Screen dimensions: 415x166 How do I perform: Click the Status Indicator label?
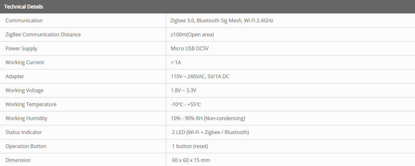click(24, 132)
